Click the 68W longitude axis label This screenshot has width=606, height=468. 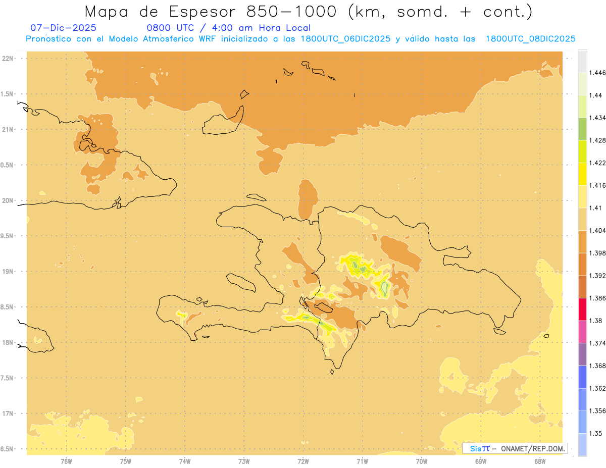click(x=540, y=461)
